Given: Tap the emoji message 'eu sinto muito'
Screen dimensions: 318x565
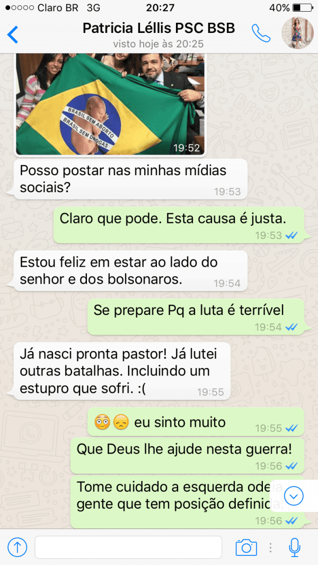Looking at the screenshot, I should [196, 422].
